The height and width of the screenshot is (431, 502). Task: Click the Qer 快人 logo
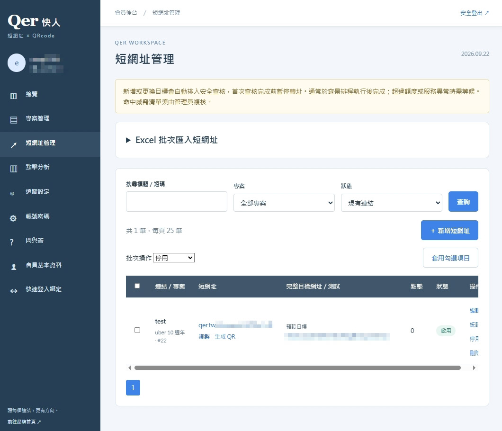point(34,22)
